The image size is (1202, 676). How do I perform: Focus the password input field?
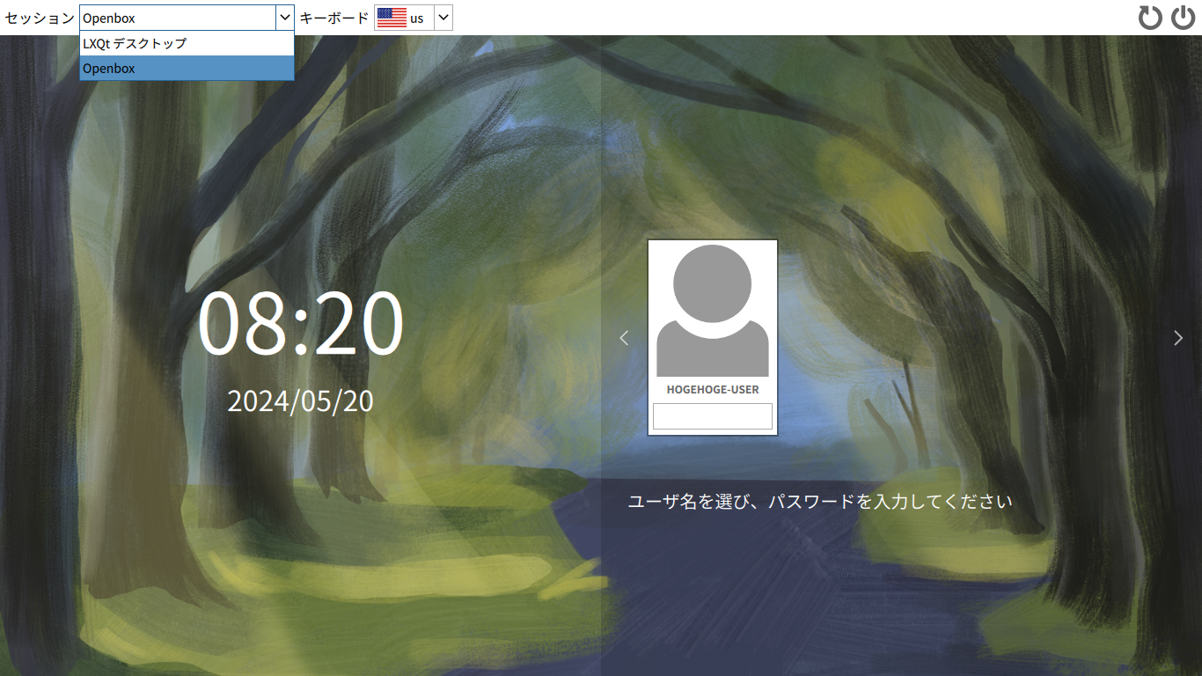pos(713,416)
